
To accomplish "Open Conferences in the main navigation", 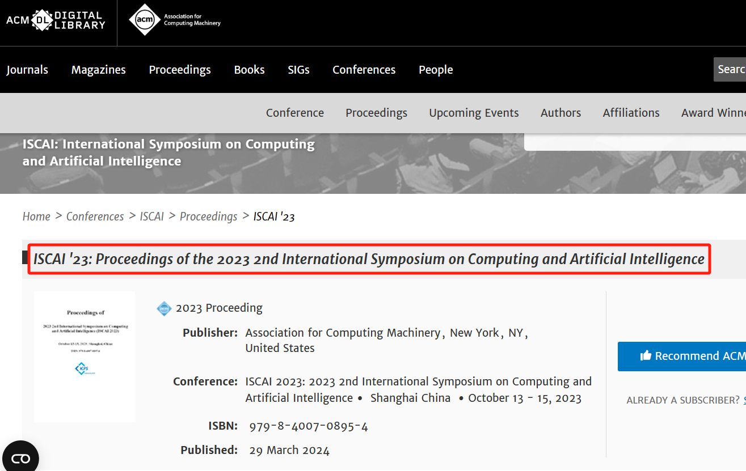I will click(x=364, y=70).
